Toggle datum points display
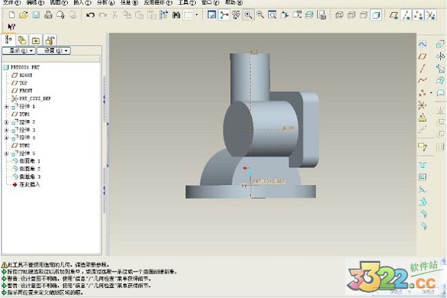This screenshot has height=298, width=447. coord(419,15)
